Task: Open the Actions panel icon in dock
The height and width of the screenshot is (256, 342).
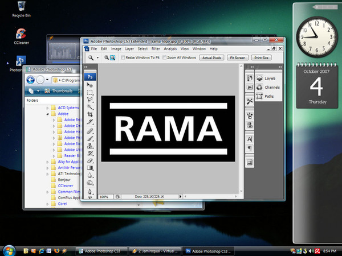Action: (250, 87)
